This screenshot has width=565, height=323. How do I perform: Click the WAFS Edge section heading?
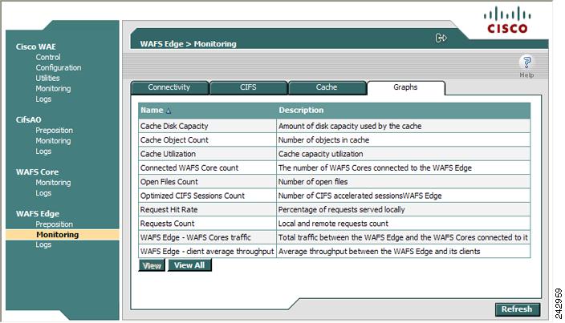[38, 214]
